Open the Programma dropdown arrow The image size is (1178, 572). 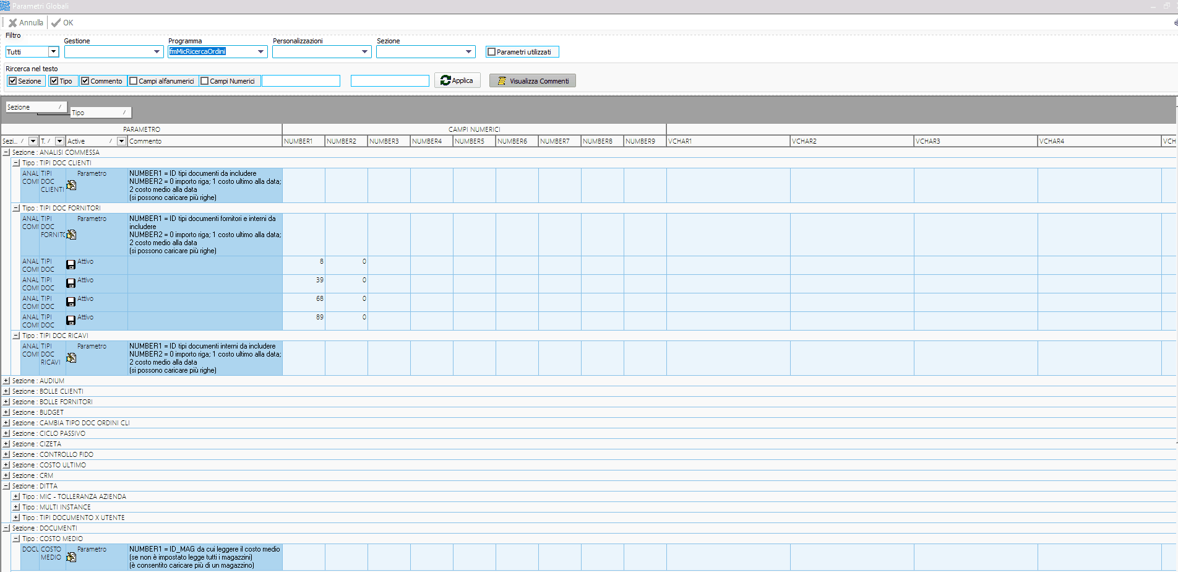(261, 52)
